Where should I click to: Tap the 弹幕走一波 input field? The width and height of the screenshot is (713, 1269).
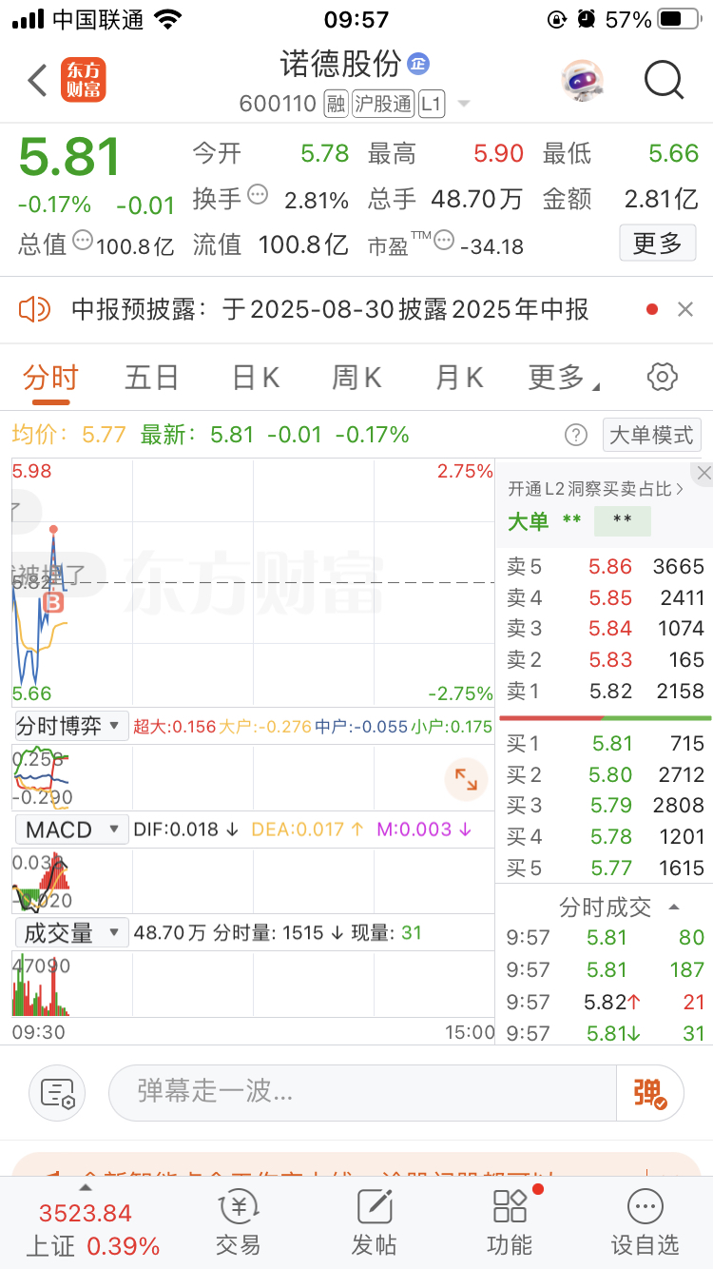coord(363,1092)
